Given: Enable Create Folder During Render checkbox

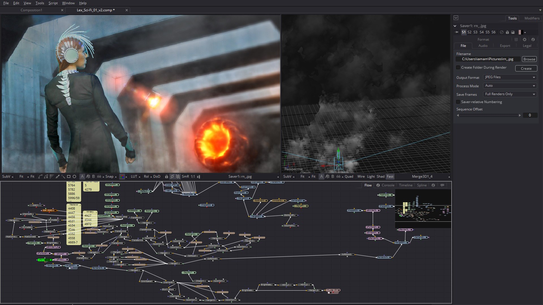Looking at the screenshot, I should pyautogui.click(x=458, y=67).
